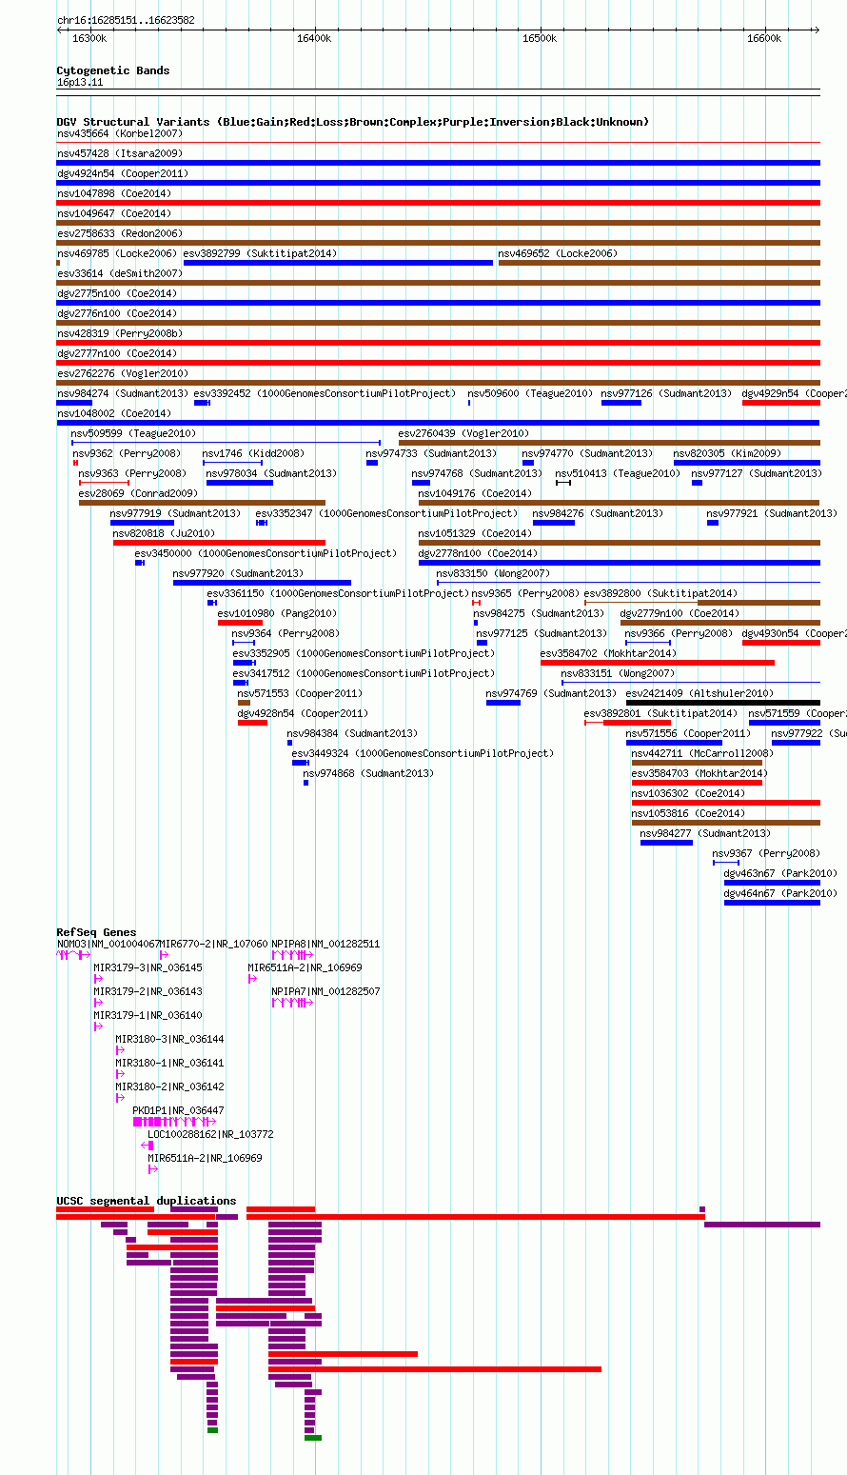The width and height of the screenshot is (847, 1475).
Task: Click gene label LOC100288162|NR_103772
Action: click(210, 1134)
